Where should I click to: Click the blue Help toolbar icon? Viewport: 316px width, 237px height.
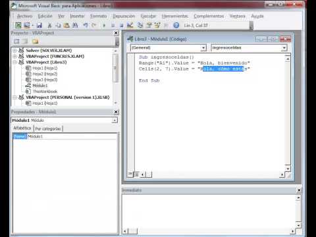176,26
